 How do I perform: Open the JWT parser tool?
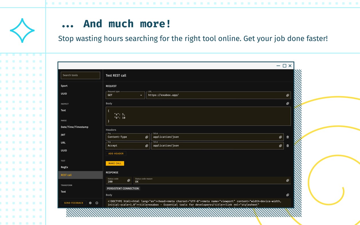point(63,135)
